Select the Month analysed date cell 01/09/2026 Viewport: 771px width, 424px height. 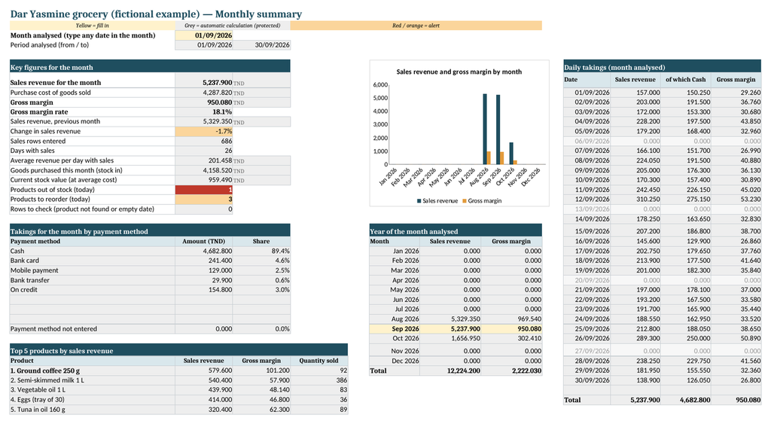coord(203,35)
